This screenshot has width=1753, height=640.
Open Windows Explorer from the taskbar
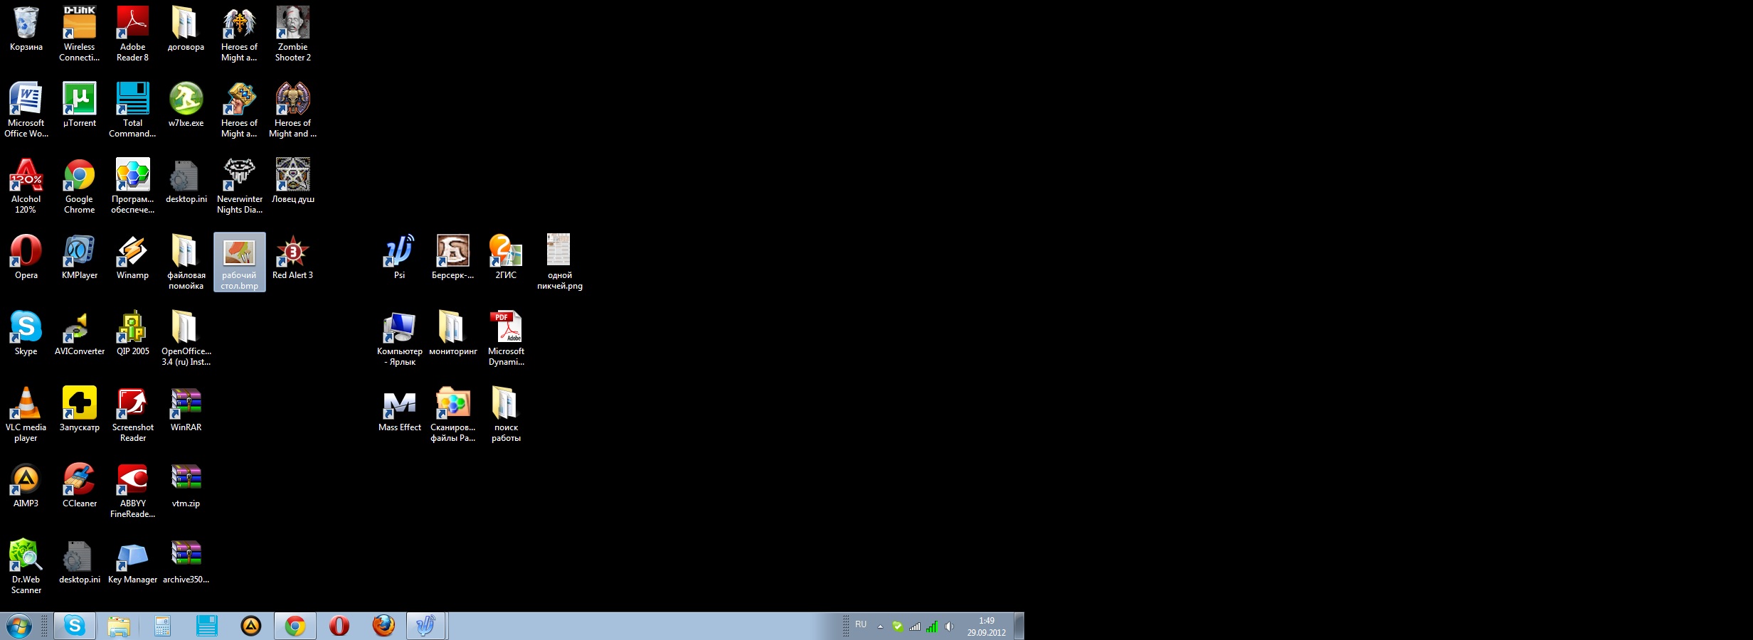point(119,626)
